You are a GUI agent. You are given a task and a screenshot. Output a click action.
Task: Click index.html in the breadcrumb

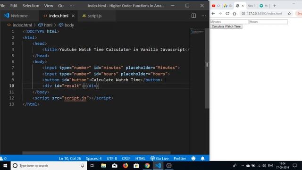pyautogui.click(x=22, y=25)
